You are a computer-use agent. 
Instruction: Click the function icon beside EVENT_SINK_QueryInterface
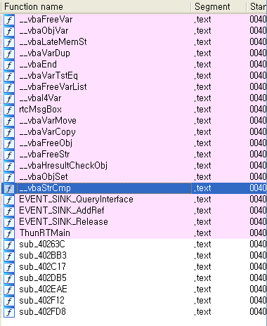click(x=9, y=200)
